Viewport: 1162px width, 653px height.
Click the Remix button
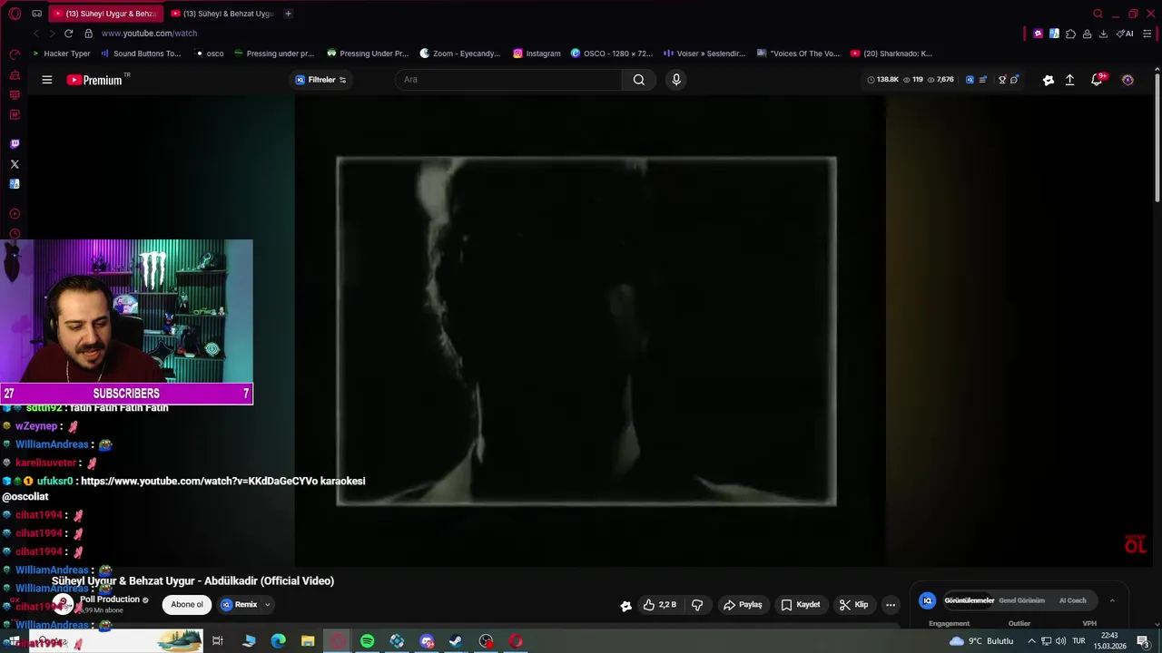click(240, 605)
